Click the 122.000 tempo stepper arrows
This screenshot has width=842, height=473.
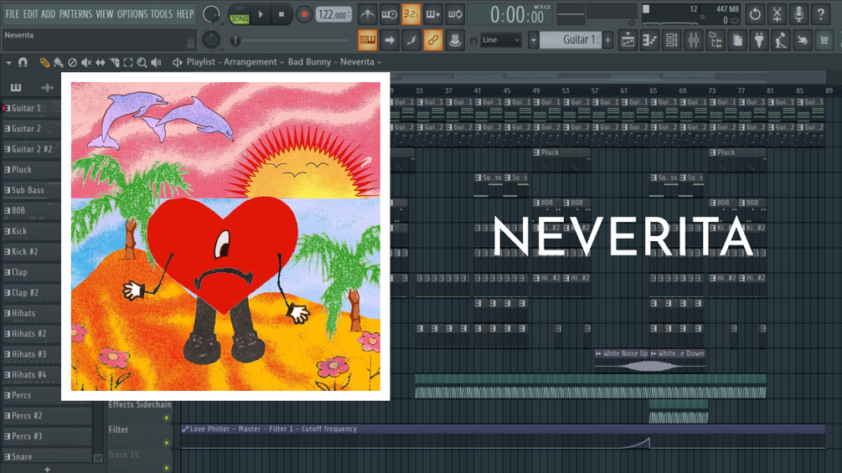click(349, 14)
